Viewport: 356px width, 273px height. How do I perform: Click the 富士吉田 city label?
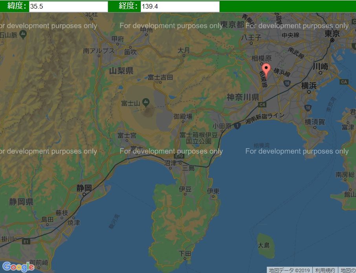tap(160, 77)
